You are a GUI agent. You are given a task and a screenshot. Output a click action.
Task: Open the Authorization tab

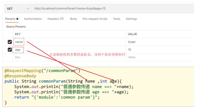[x=33, y=19]
